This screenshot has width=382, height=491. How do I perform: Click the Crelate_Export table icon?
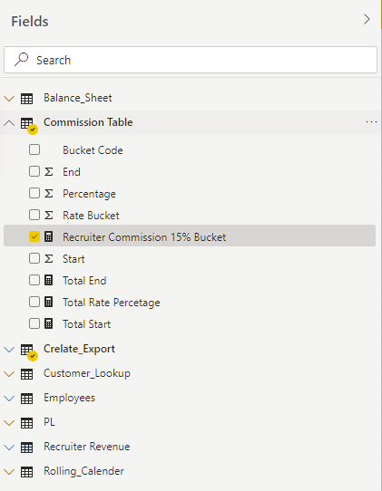click(x=29, y=352)
